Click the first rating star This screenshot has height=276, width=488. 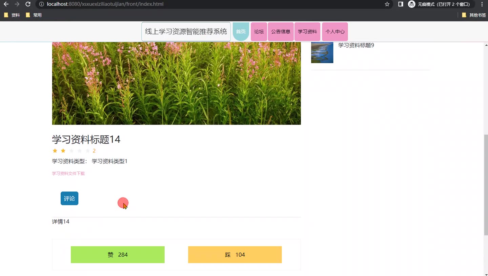point(55,151)
